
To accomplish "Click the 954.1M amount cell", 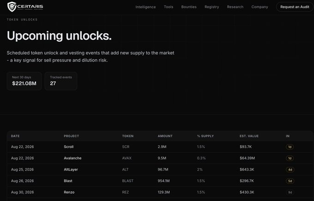I will (x=163, y=181).
